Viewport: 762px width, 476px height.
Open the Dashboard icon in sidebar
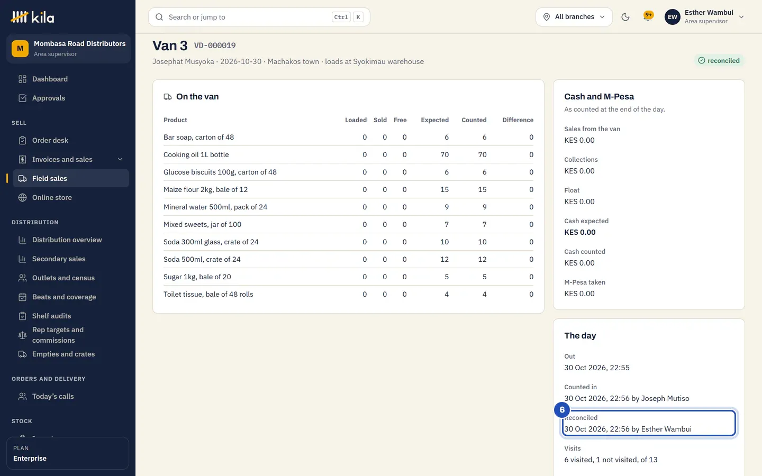tap(22, 79)
